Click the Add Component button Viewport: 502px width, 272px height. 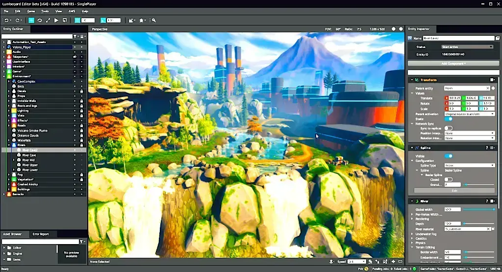[453, 64]
